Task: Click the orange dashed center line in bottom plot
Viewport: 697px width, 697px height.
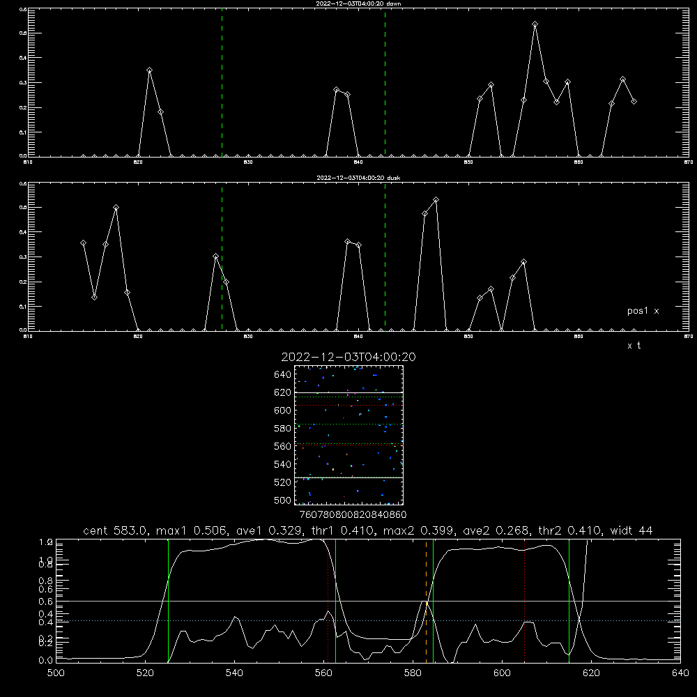Action: [426, 601]
